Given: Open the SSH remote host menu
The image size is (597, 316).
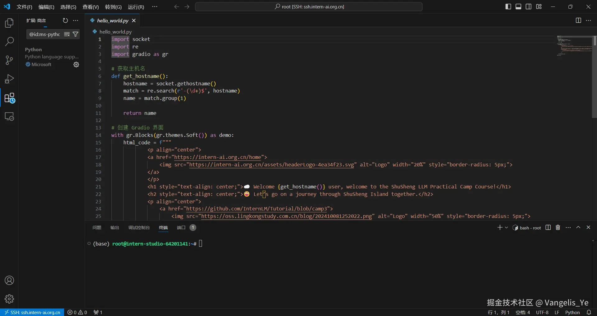Looking at the screenshot, I should click(x=32, y=312).
